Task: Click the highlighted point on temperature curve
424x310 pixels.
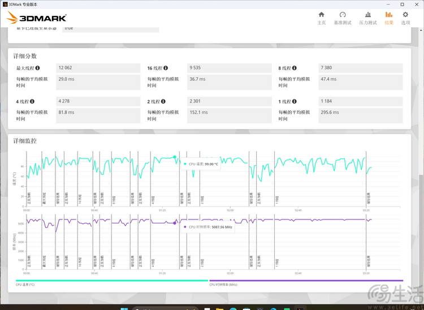Action: coord(175,157)
